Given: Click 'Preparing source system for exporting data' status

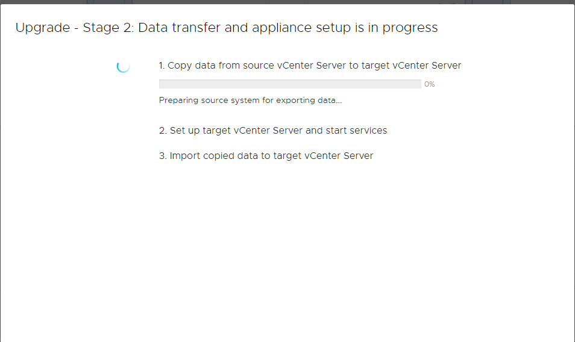Looking at the screenshot, I should point(250,101).
